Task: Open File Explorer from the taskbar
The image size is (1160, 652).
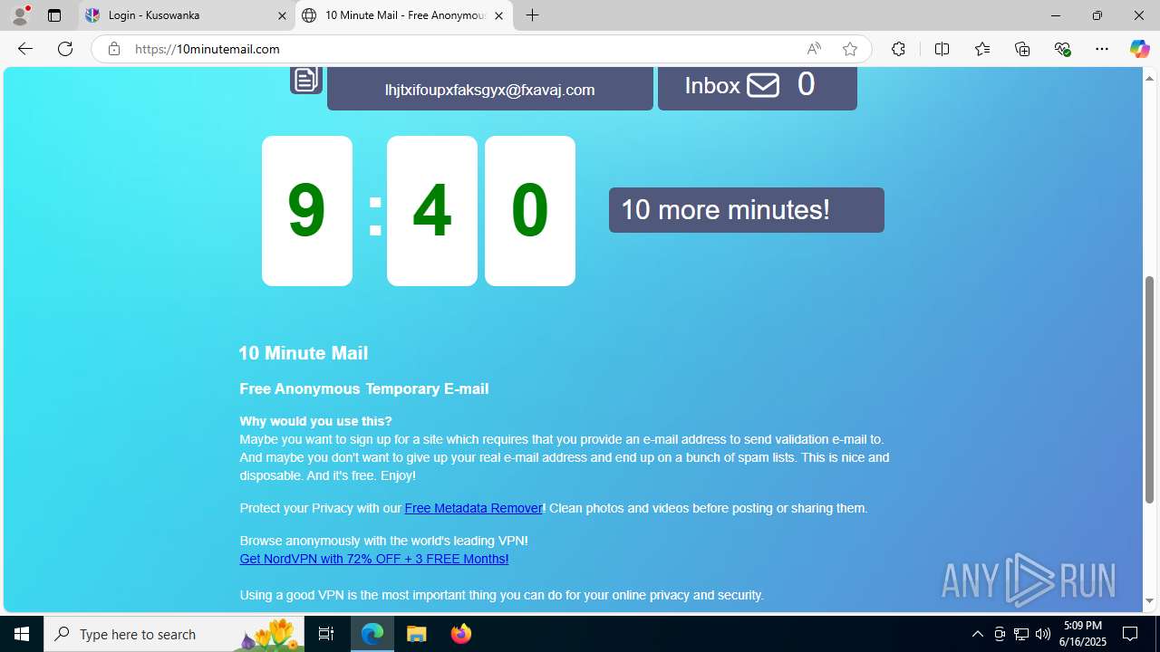Action: [416, 634]
